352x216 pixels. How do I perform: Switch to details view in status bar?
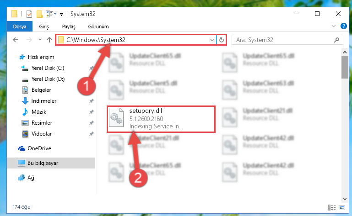click(332, 207)
